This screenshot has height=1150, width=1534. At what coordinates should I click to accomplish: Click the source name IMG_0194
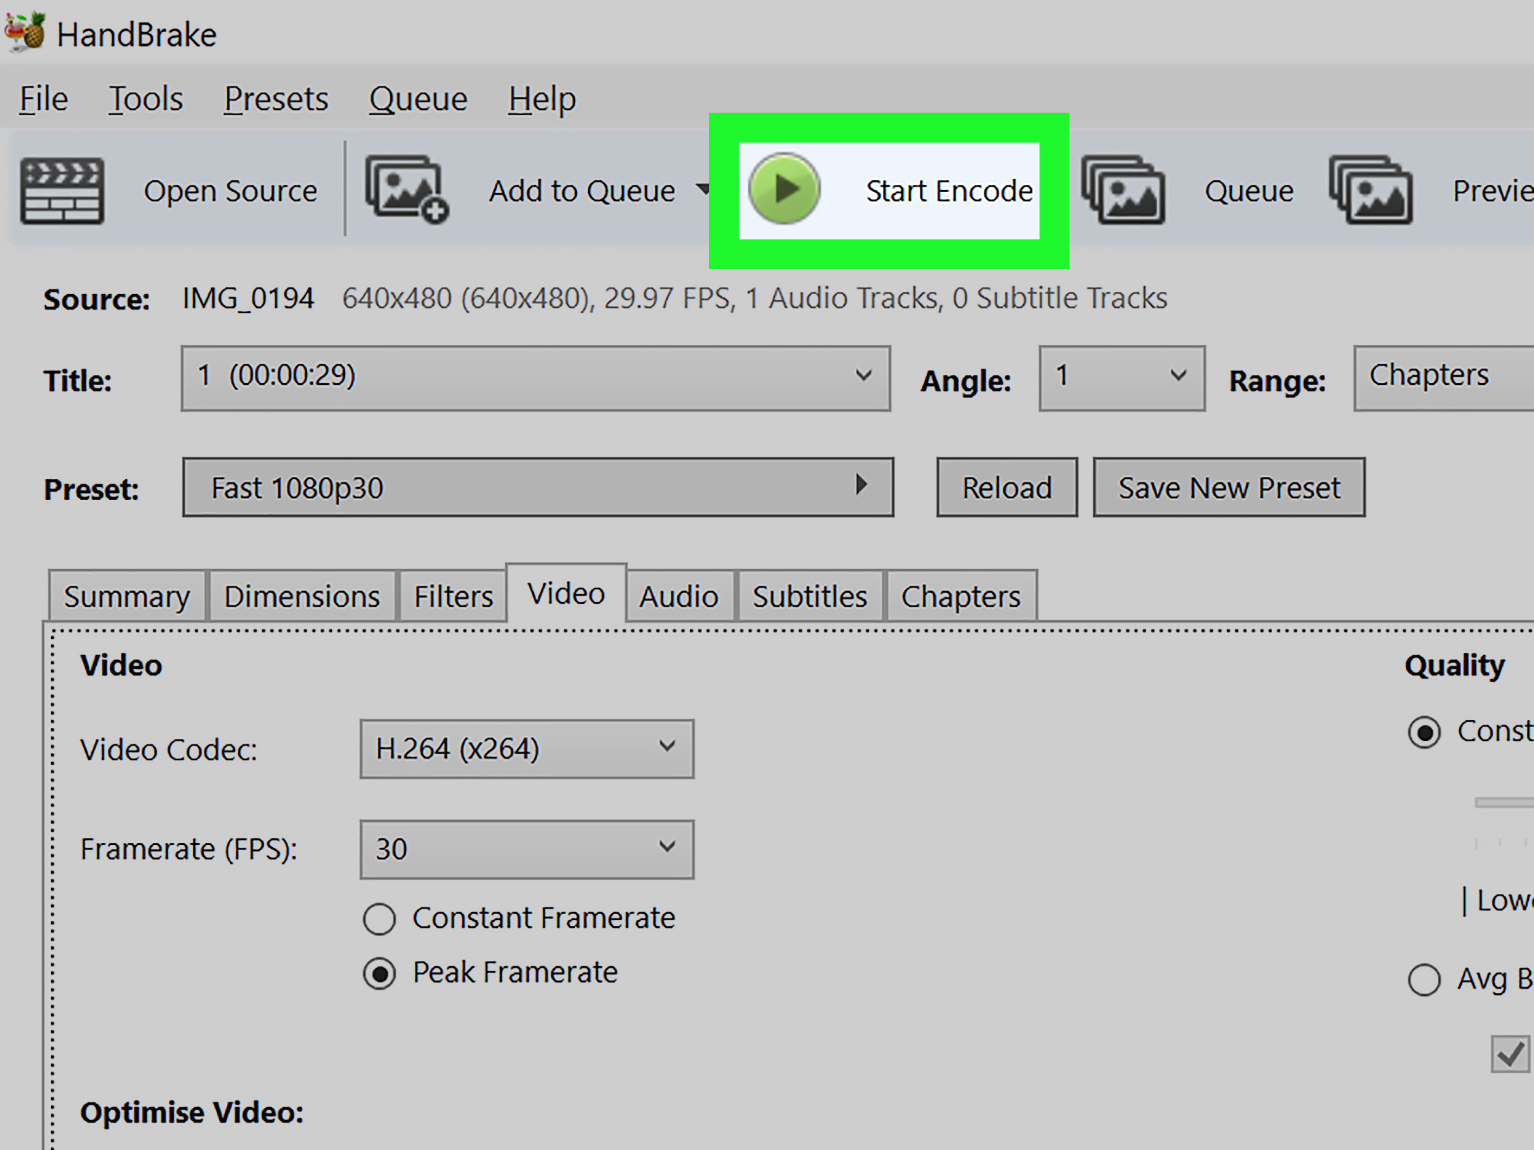[247, 299]
